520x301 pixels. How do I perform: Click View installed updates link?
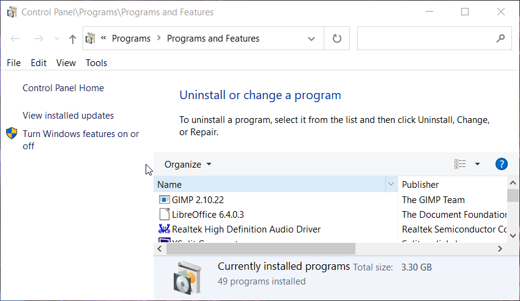click(68, 116)
